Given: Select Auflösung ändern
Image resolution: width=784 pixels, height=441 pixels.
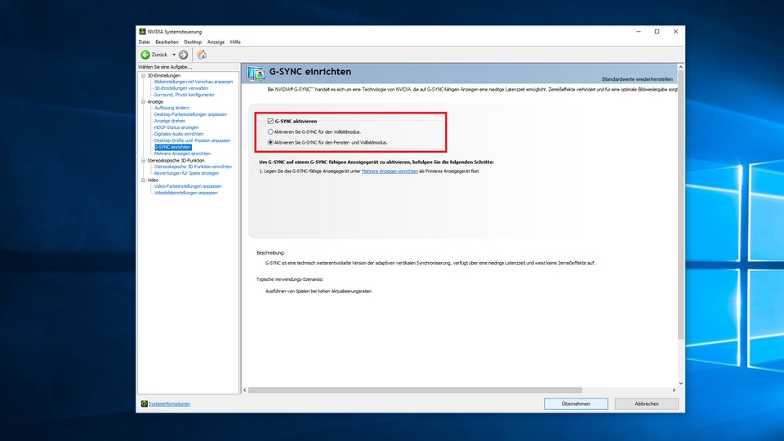Looking at the screenshot, I should pos(171,108).
